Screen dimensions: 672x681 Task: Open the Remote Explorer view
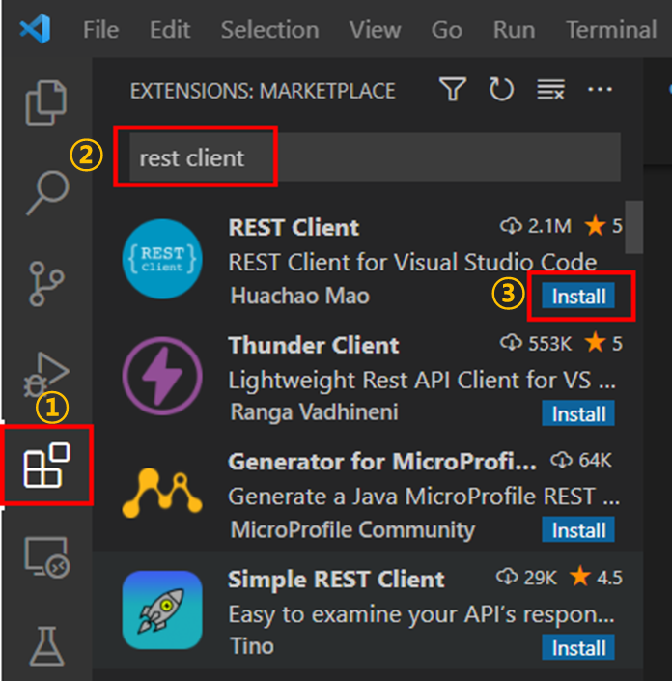[46, 556]
